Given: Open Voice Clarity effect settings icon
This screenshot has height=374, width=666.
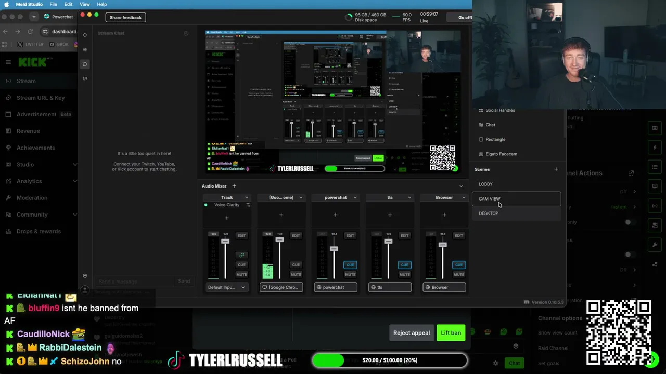Looking at the screenshot, I should 248,205.
